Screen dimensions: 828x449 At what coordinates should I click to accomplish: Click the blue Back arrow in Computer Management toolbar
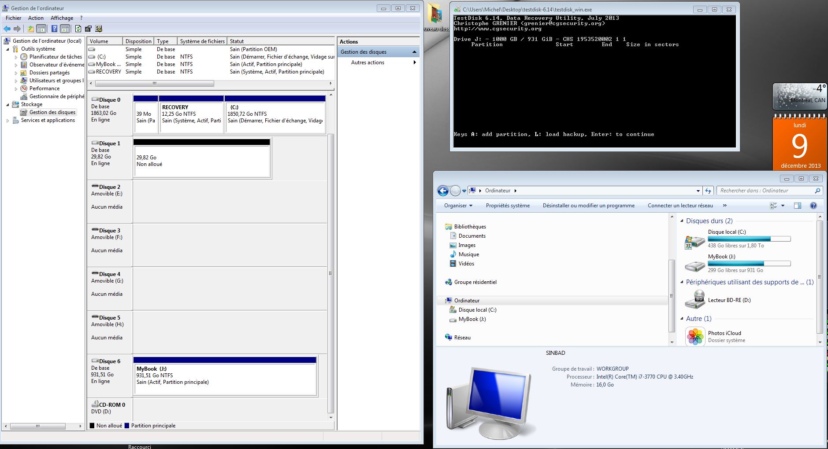(7, 29)
